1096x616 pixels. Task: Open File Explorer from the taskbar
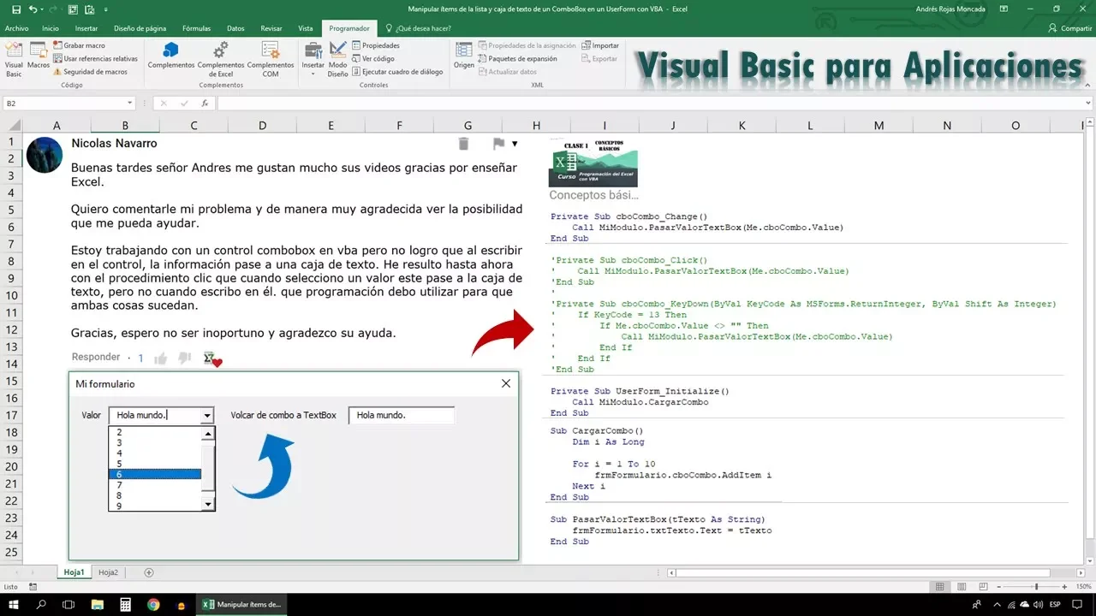coord(98,604)
